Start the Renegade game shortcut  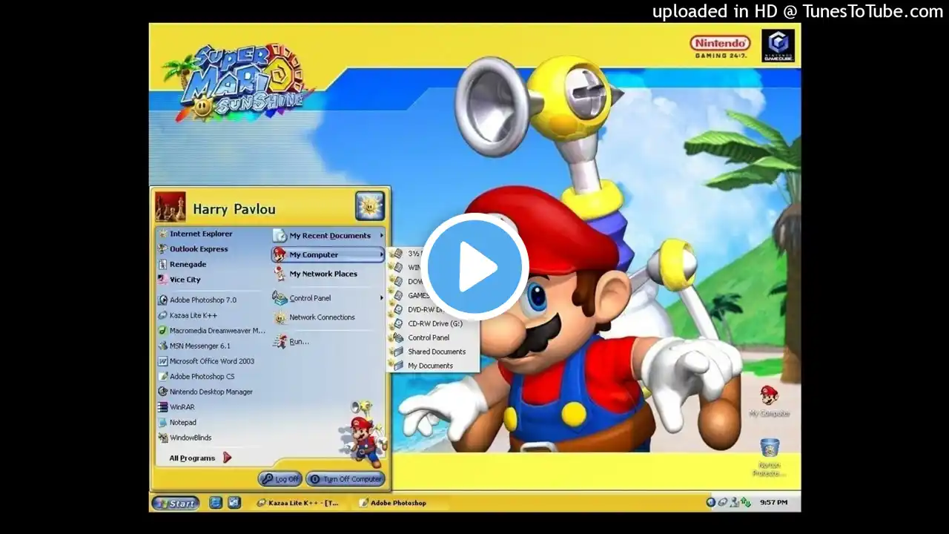pos(182,264)
